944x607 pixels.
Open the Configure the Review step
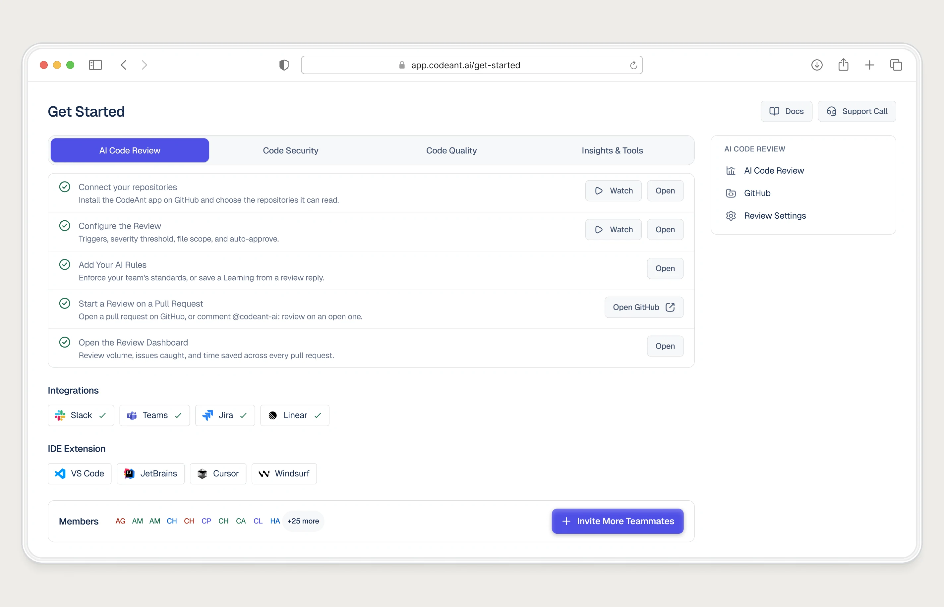pos(665,229)
